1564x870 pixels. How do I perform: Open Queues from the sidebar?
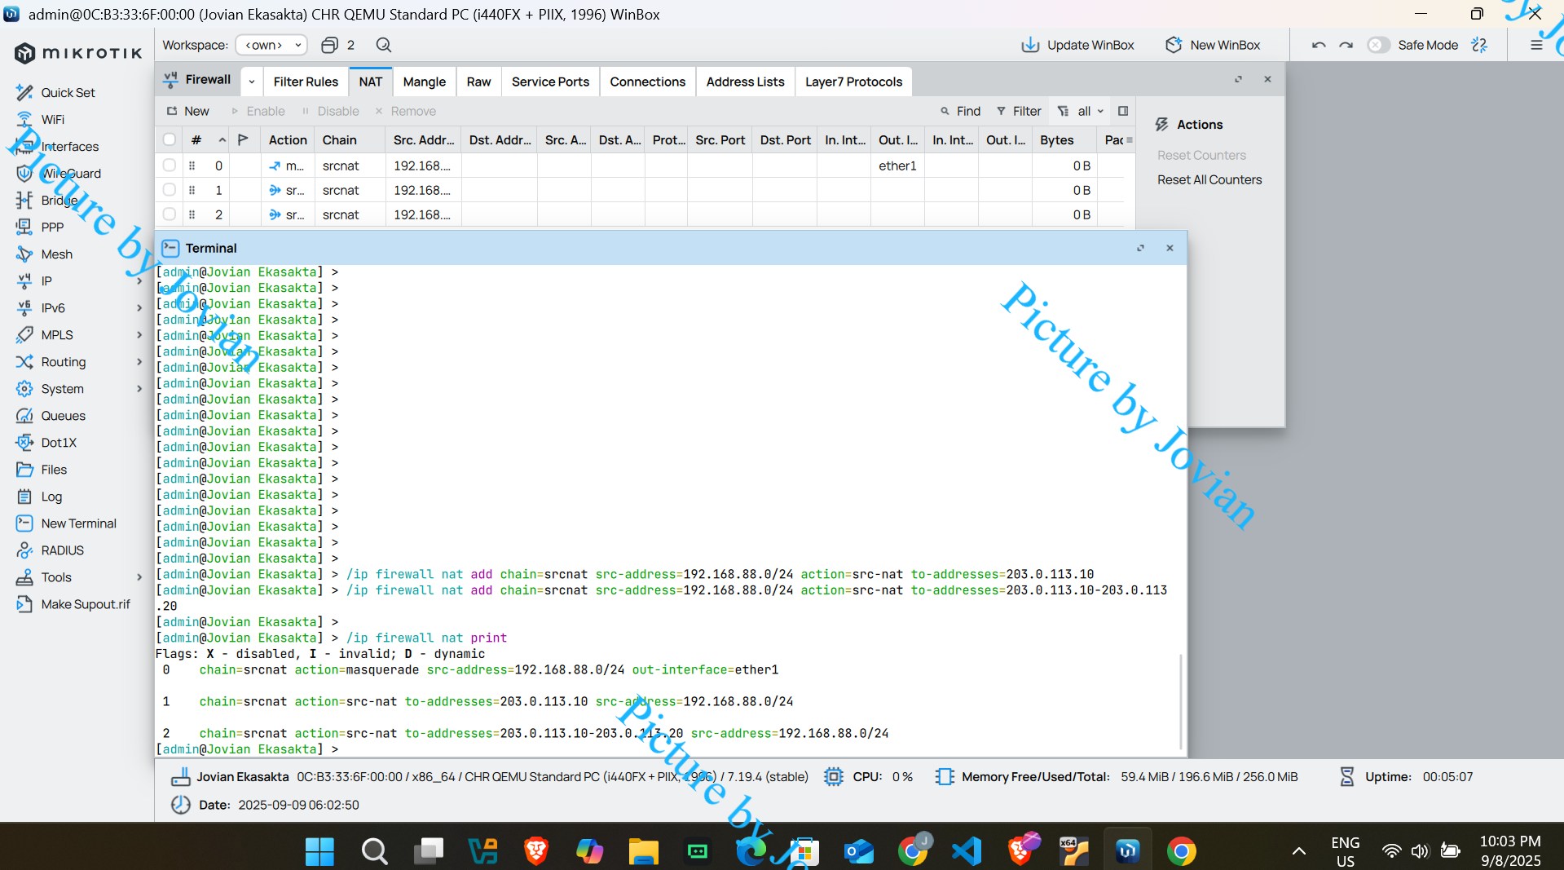tap(63, 415)
